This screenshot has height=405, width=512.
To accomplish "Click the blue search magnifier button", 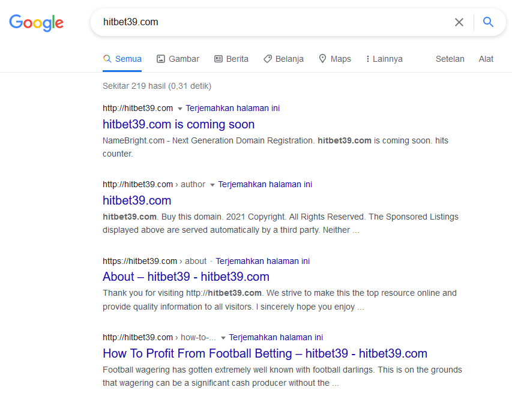I will pos(488,22).
